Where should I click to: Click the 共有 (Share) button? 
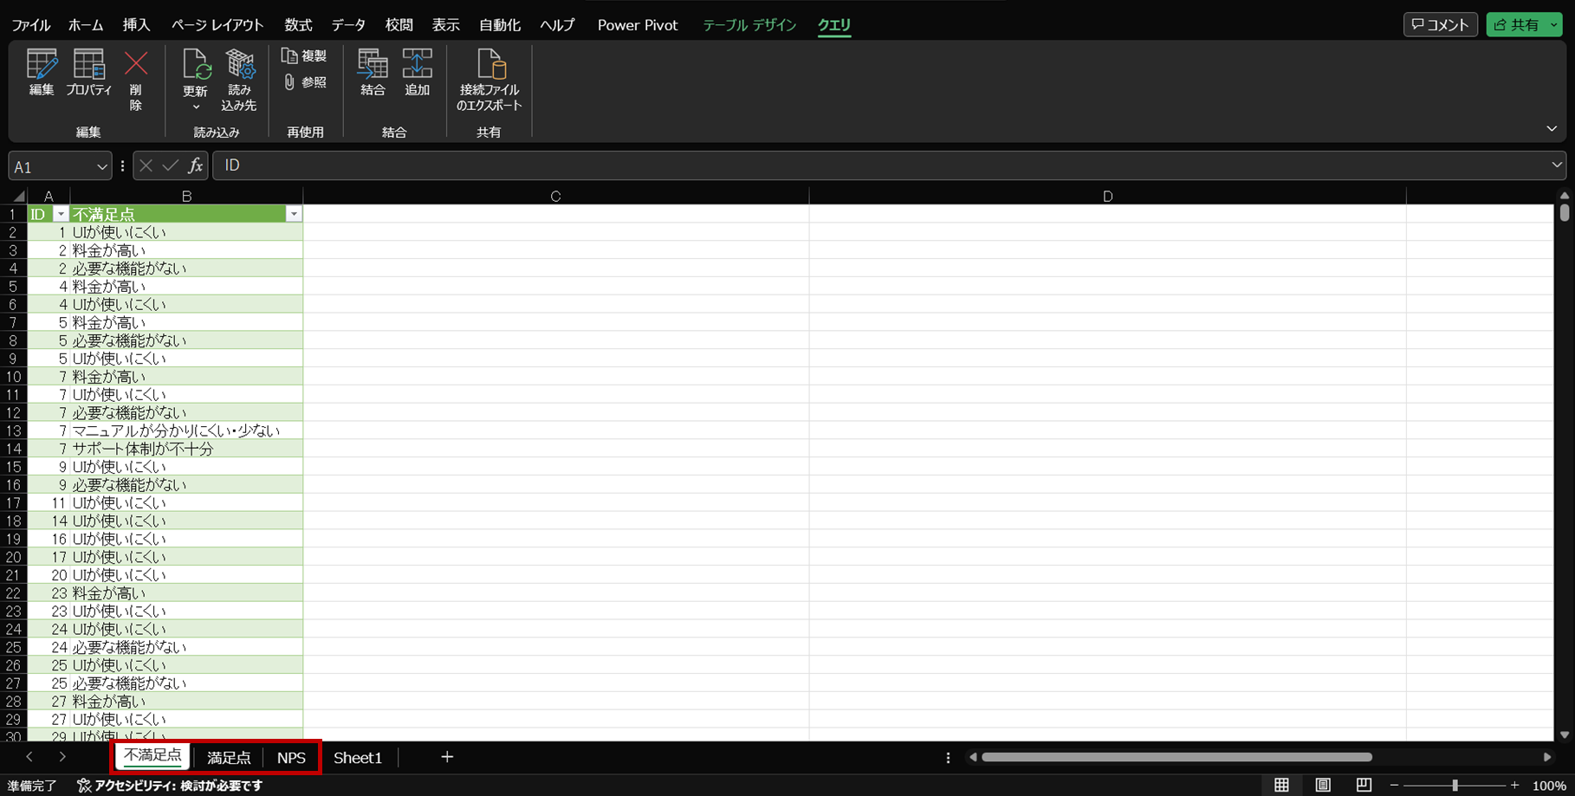[x=1517, y=25]
